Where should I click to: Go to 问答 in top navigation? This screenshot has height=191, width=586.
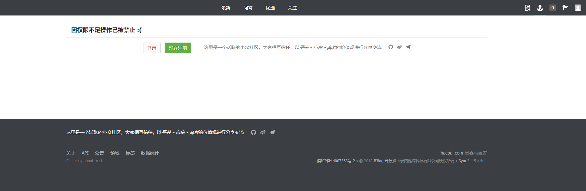point(248,8)
